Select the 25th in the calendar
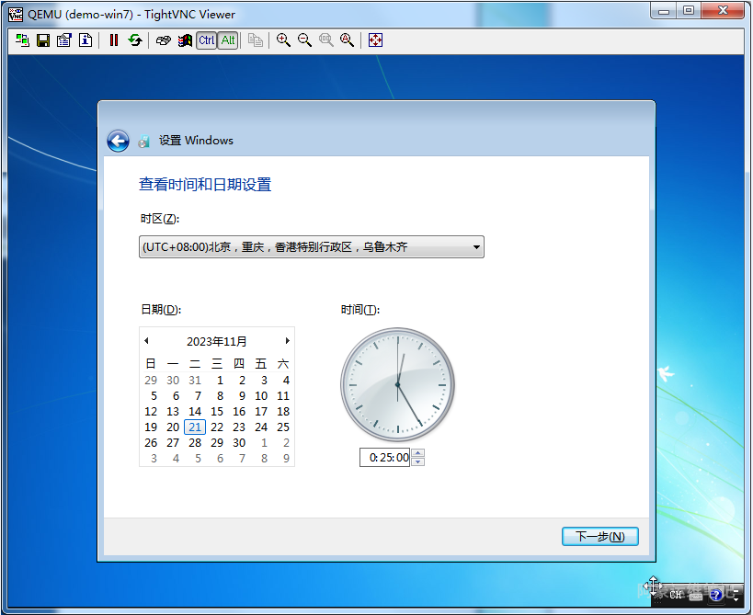This screenshot has height=615, width=753. [283, 427]
